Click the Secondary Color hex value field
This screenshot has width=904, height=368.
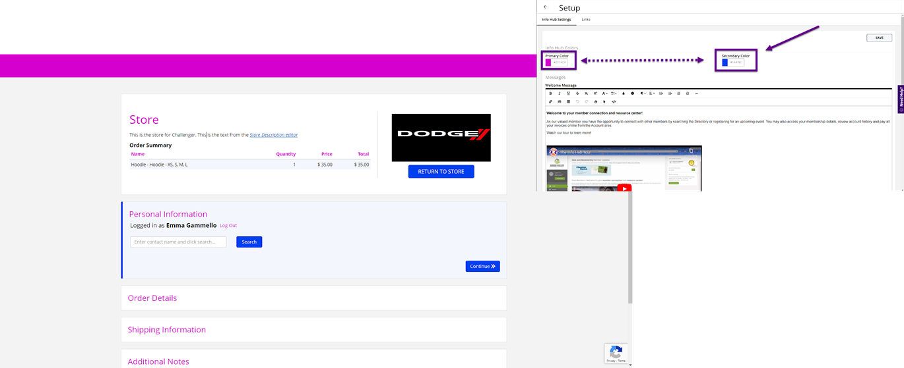tap(736, 63)
